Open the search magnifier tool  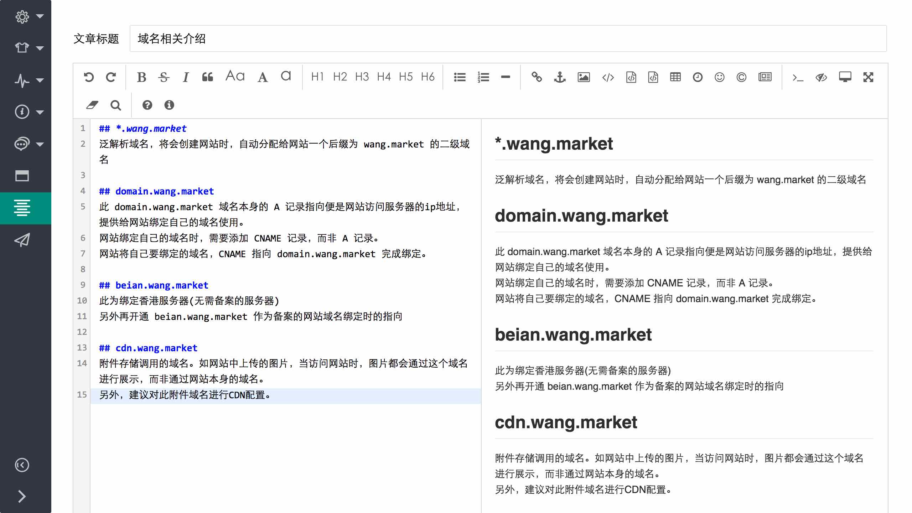tap(115, 105)
